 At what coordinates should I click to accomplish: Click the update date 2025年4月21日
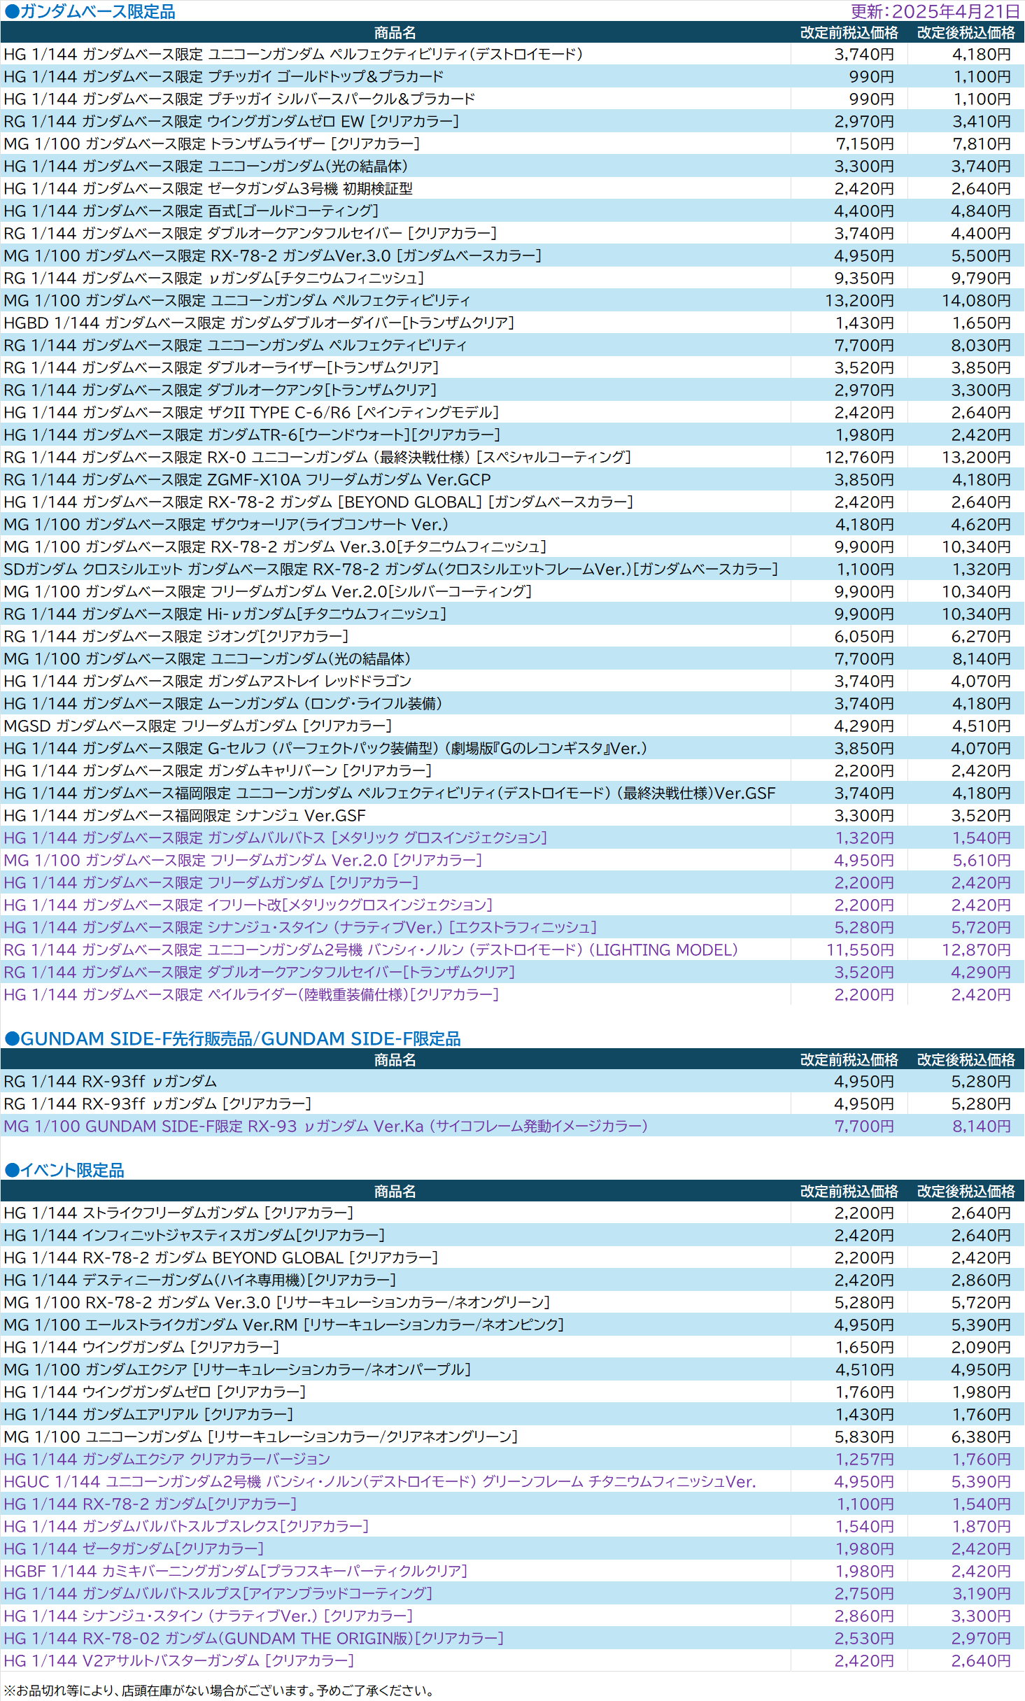934,11
